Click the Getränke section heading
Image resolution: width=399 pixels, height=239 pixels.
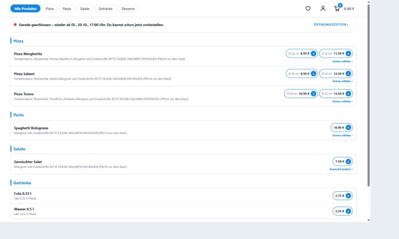tap(22, 183)
